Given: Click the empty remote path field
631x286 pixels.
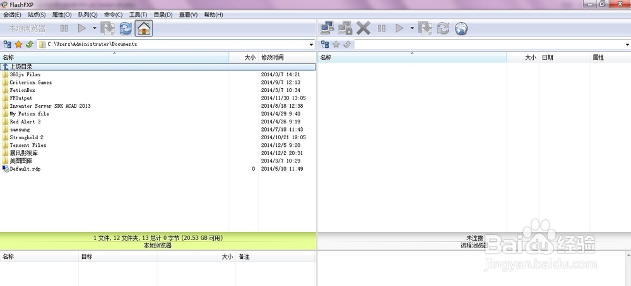Looking at the screenshot, I should click(490, 44).
